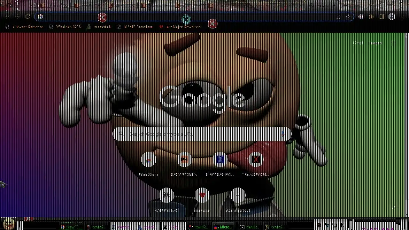Image resolution: width=409 pixels, height=230 pixels.
Task: Open the MrsMajor Download bookmark
Action: point(180,27)
